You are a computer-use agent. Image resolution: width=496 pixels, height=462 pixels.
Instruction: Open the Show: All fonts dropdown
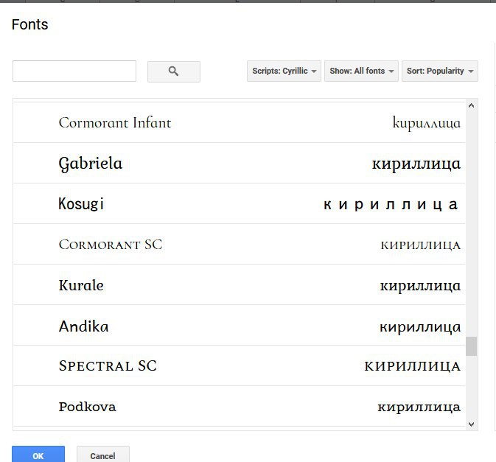point(361,71)
